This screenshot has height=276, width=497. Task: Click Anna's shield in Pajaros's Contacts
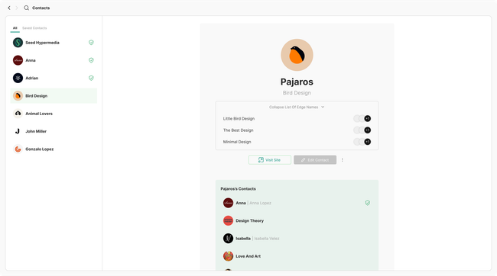point(367,203)
